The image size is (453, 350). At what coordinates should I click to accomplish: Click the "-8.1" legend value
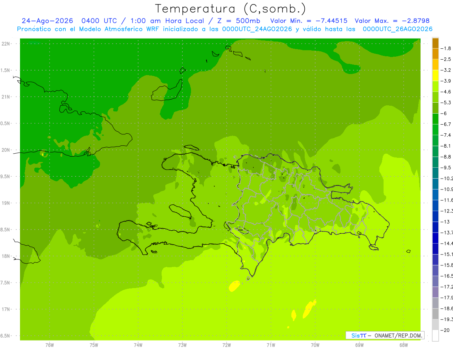point(446,146)
